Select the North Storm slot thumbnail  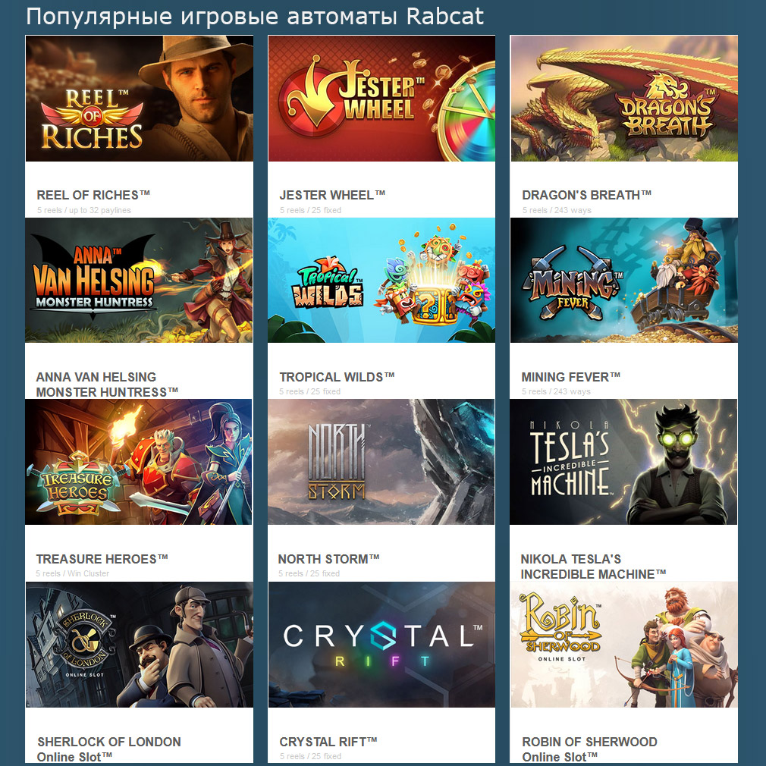(381, 462)
